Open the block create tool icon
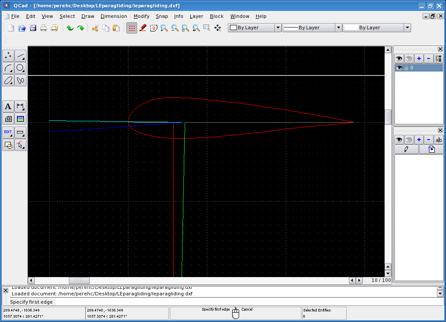The height and width of the screenshot is (322, 446). [8, 145]
